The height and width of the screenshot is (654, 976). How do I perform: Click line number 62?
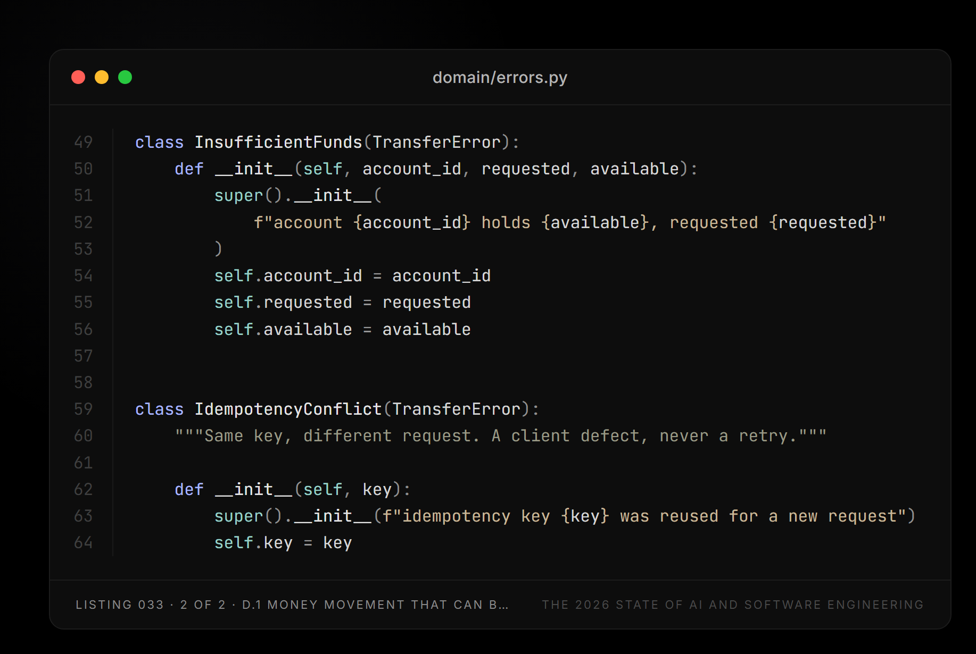point(84,489)
